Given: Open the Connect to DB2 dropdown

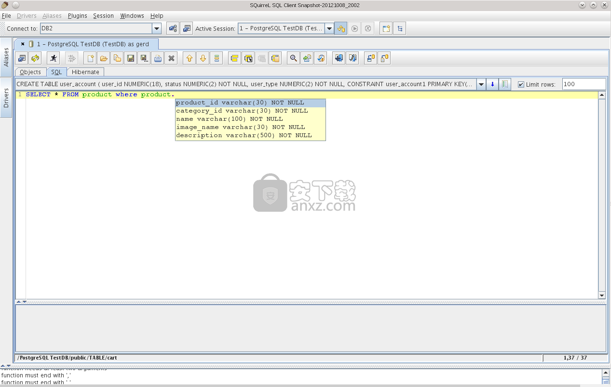Looking at the screenshot, I should coord(156,29).
